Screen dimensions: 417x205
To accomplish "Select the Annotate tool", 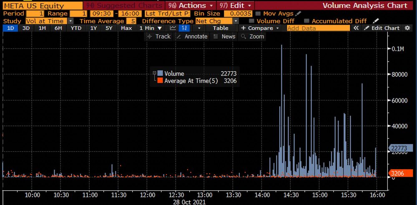I will click(x=192, y=36).
